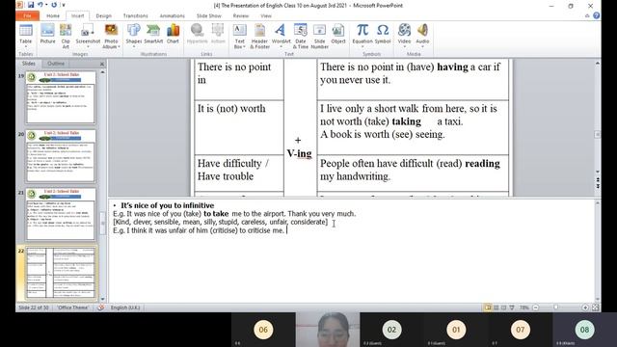Insert the Slide Number
Image resolution: width=617 pixels, height=347 pixels.
(x=319, y=37)
